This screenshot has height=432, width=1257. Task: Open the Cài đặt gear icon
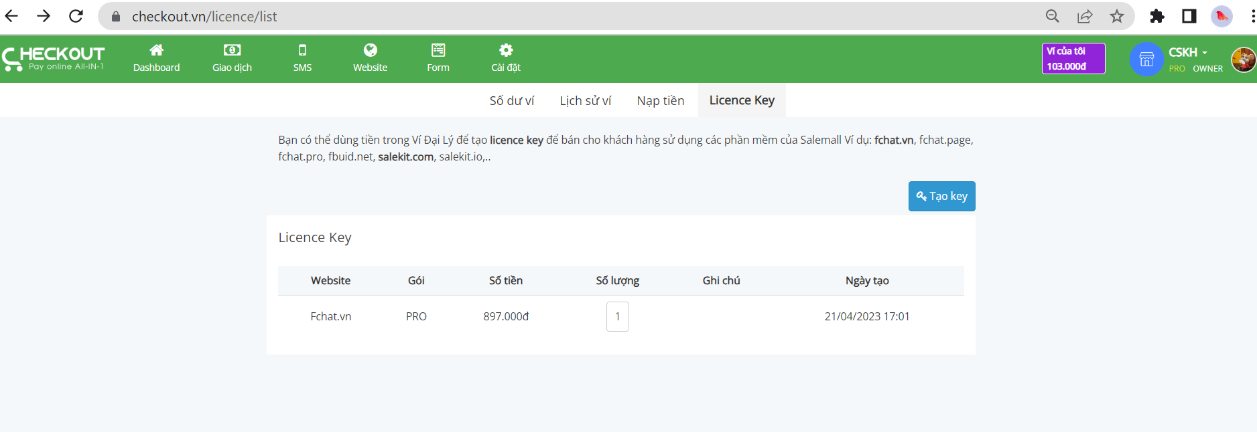pyautogui.click(x=506, y=50)
